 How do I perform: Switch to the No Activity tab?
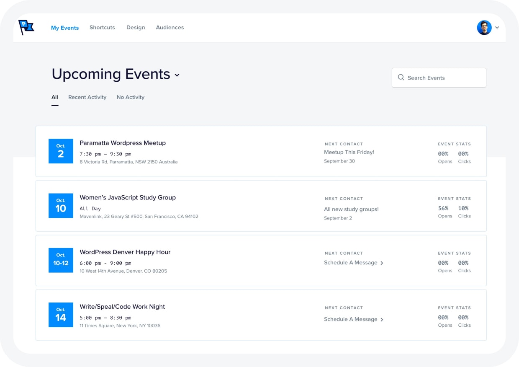pos(131,97)
